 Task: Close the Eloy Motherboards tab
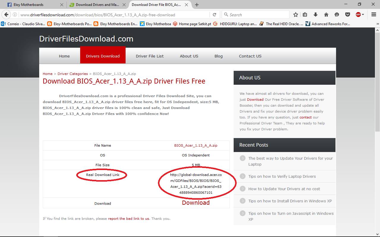tap(62, 5)
